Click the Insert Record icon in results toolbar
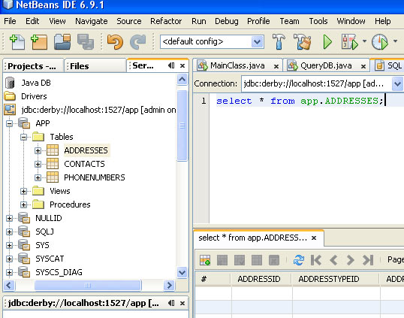The height and width of the screenshot is (318, 404). click(x=205, y=260)
